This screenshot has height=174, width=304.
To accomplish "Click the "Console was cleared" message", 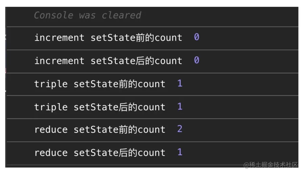I will [x=87, y=15].
